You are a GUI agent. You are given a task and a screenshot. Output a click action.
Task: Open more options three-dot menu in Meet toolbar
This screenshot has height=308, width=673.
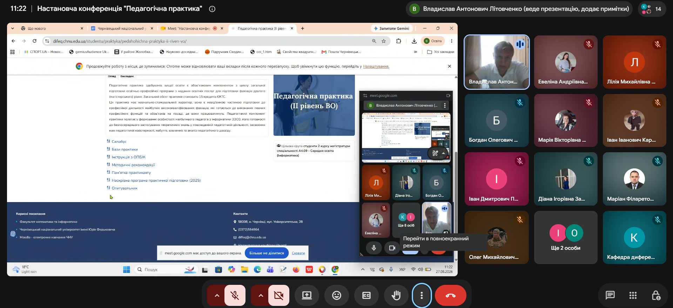(422, 295)
